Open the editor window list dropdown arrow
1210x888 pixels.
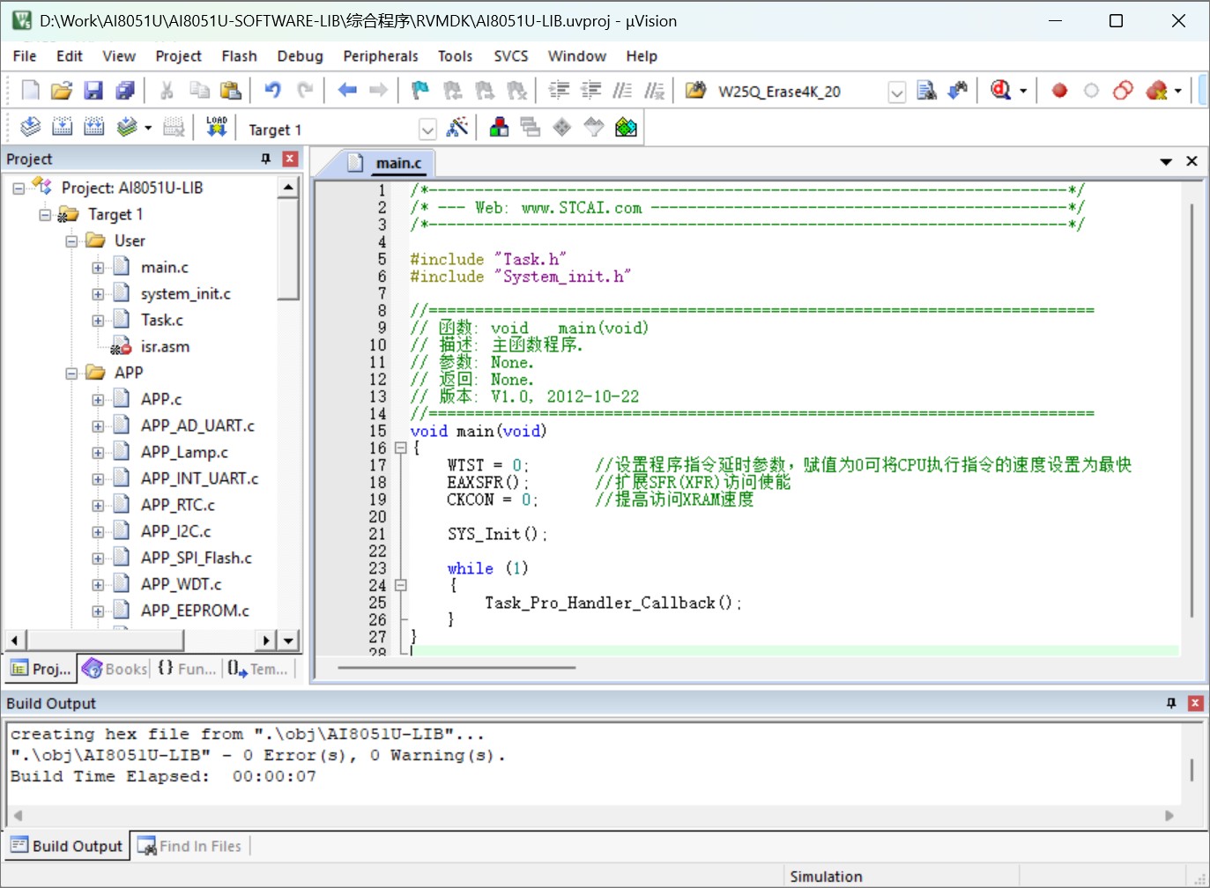pos(1166,161)
